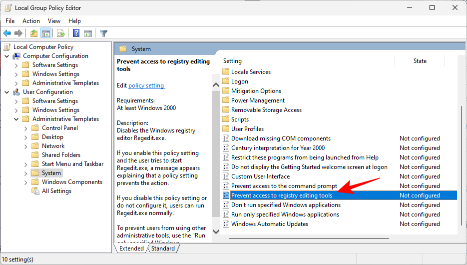Sort by the State column header
Image resolution: width=467 pixels, height=265 pixels.
pos(420,61)
